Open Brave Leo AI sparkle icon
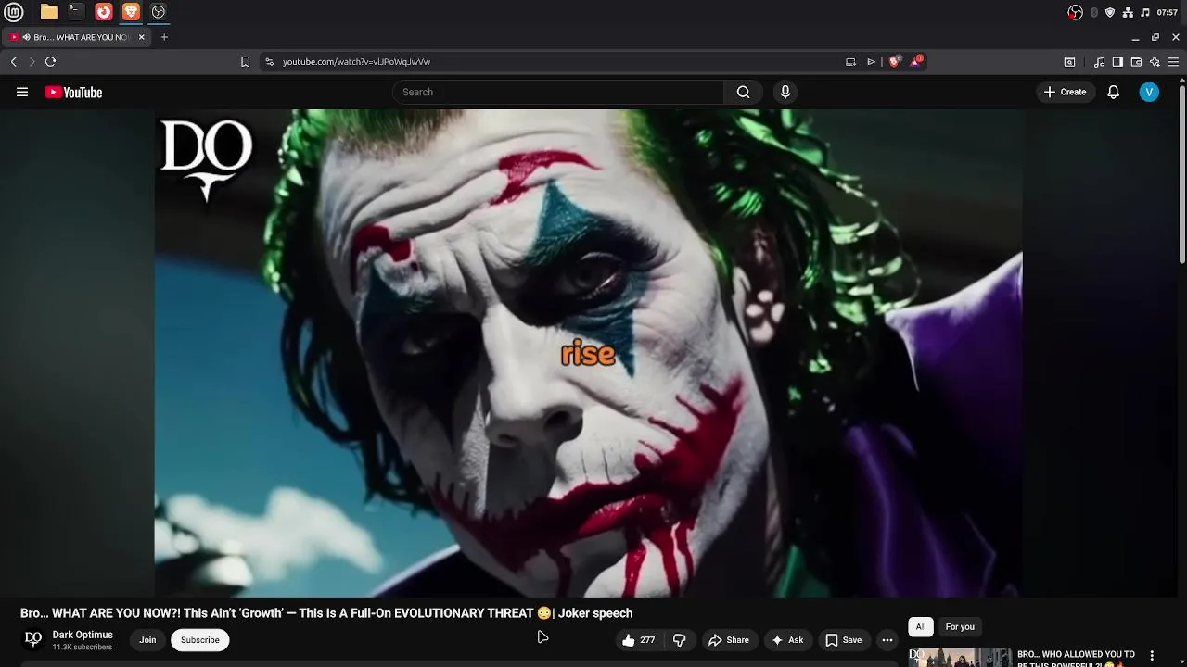Viewport: 1187px width, 667px height. coord(1155,62)
